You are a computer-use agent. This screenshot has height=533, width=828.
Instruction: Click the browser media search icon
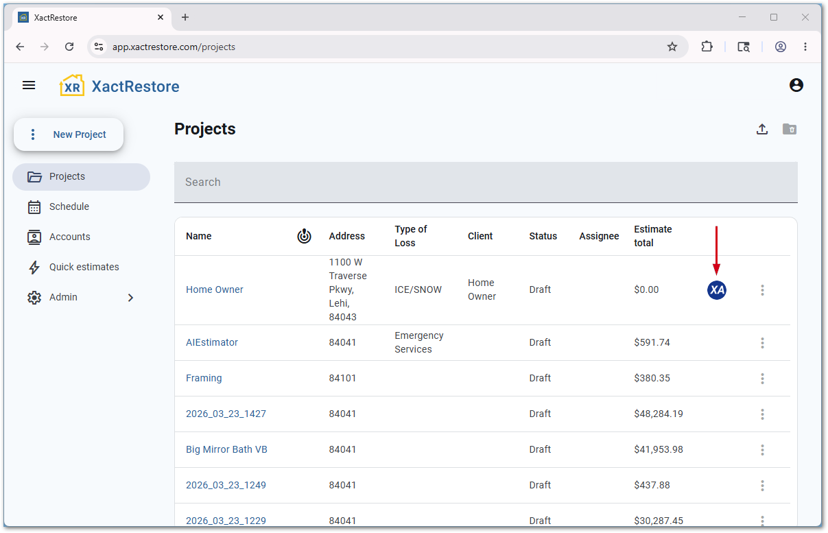[x=744, y=47]
